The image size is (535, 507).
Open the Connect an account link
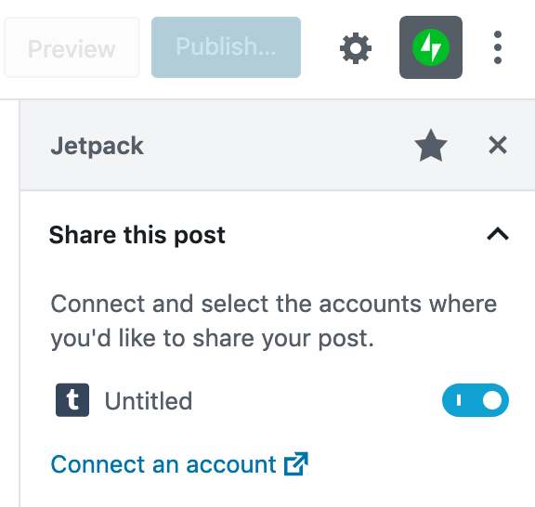point(179,464)
